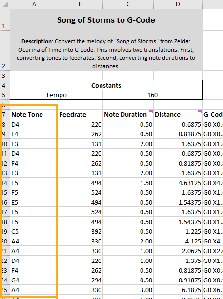Viewport: 223px width, 299px height.
Task: Select feedrate 392 in row 19
Action: pos(80,231)
